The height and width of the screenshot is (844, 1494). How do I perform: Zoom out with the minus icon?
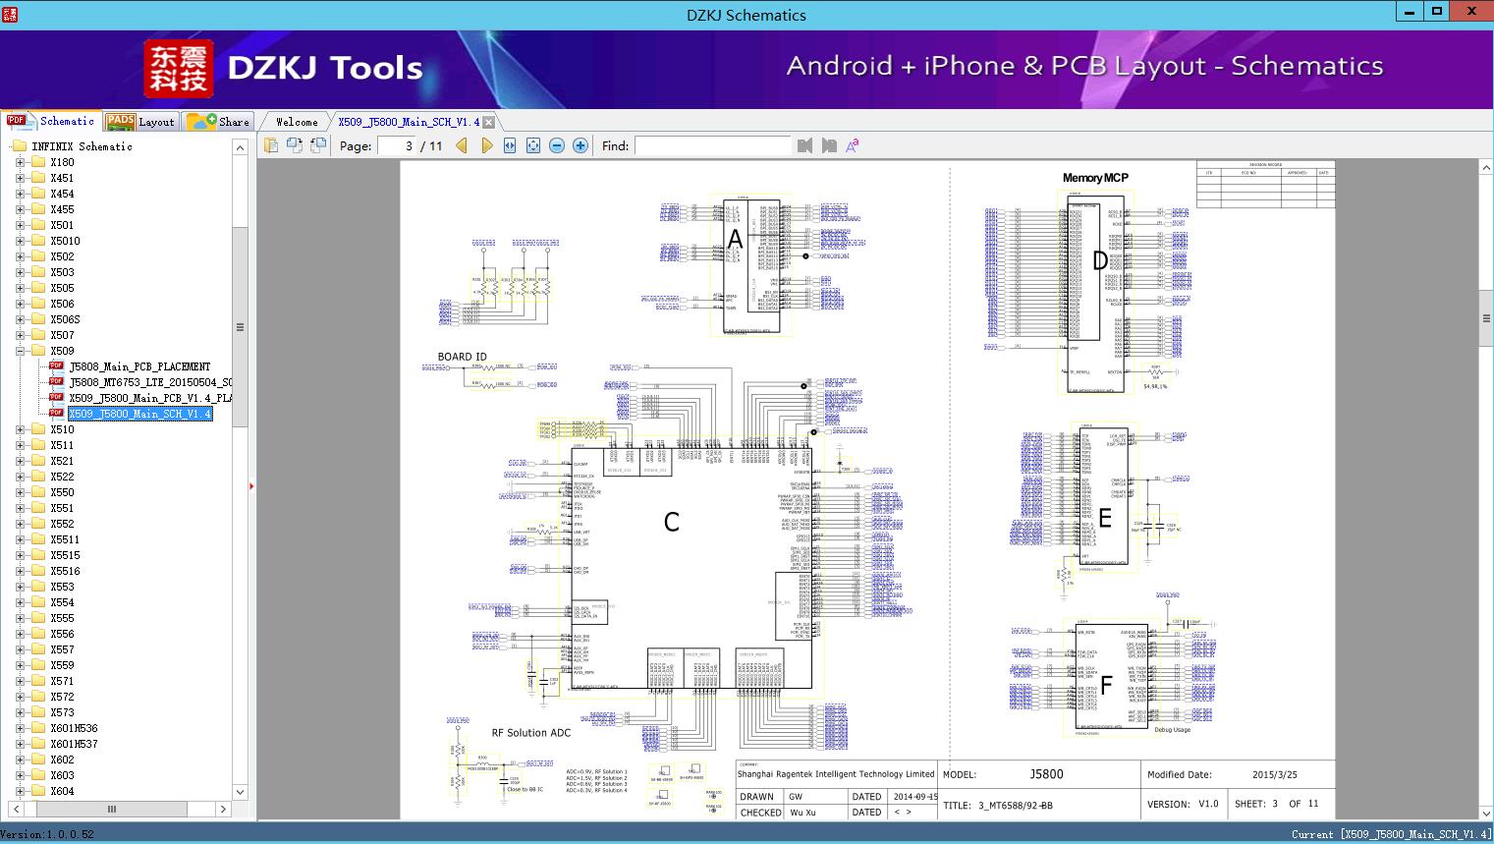(x=557, y=145)
